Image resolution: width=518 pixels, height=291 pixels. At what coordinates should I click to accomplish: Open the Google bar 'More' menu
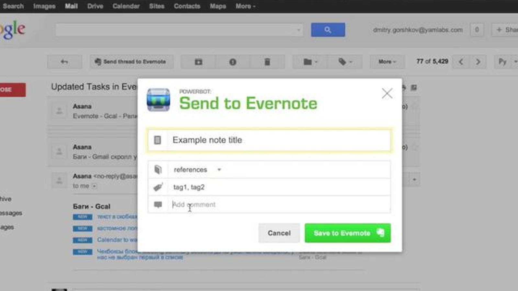245,6
